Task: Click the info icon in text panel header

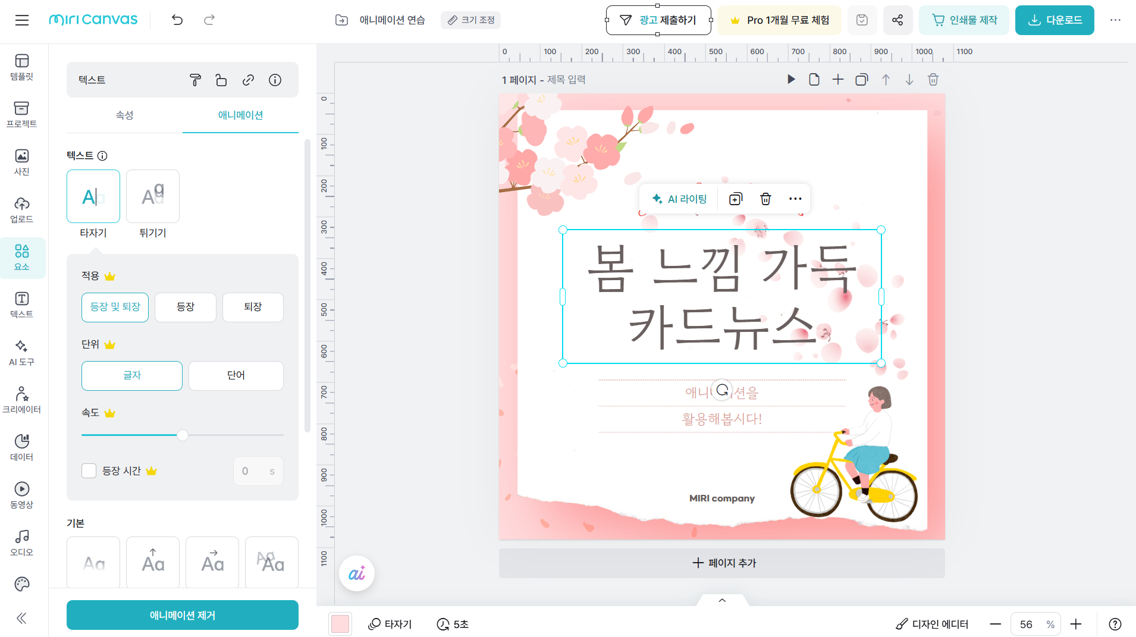Action: (275, 80)
